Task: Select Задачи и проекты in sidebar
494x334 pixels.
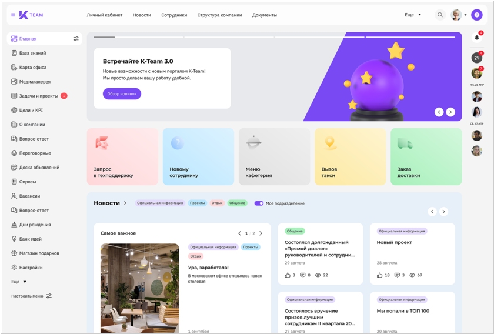Action: tap(38, 96)
